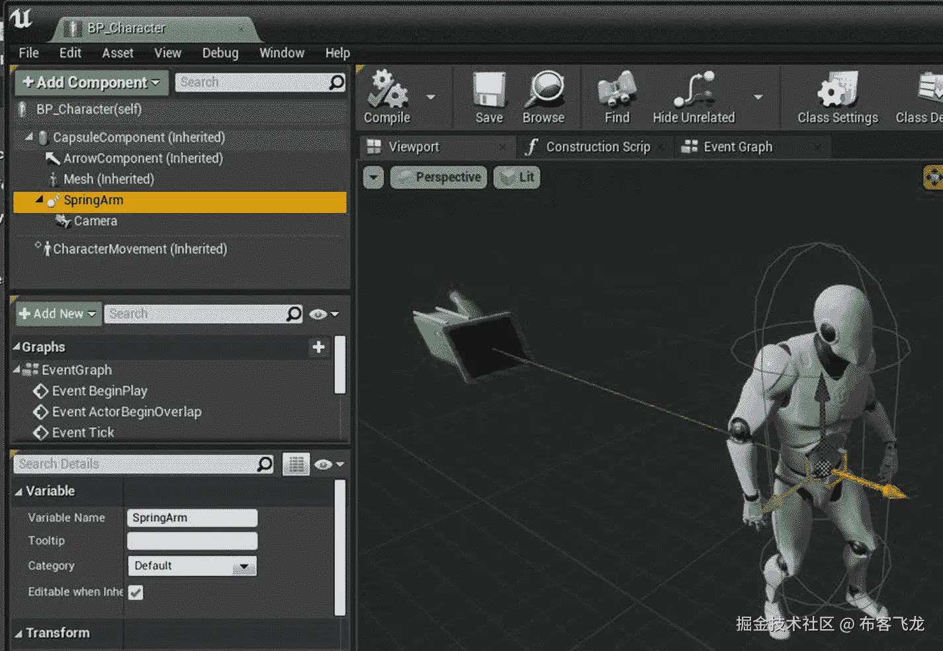Collapse the Variable section

(x=19, y=492)
